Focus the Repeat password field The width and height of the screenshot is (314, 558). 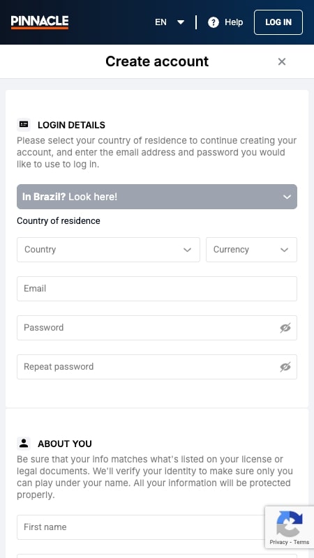point(157,367)
